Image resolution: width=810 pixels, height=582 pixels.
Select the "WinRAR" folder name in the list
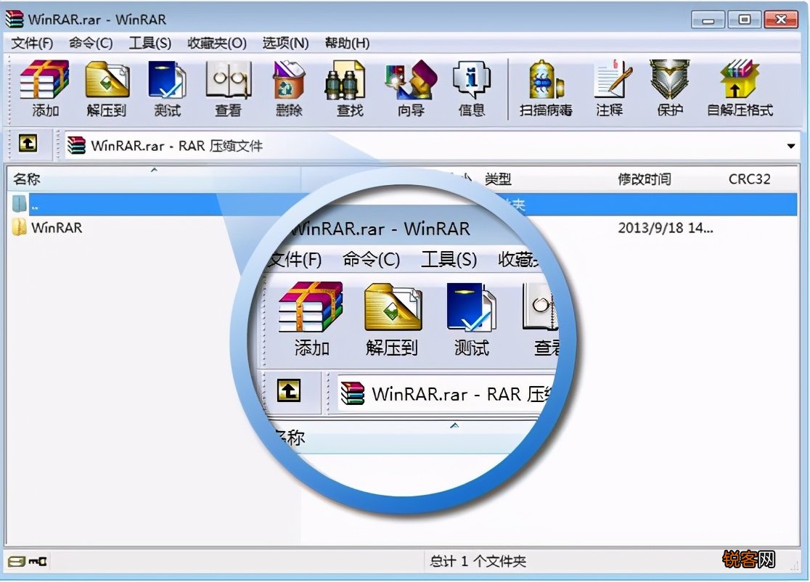click(57, 228)
